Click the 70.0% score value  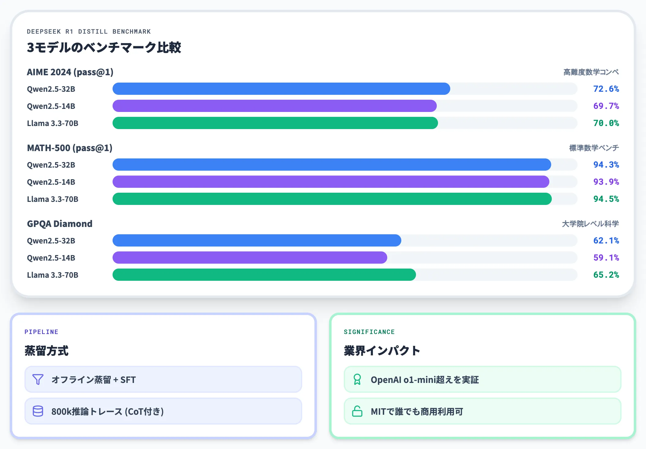[x=606, y=123]
